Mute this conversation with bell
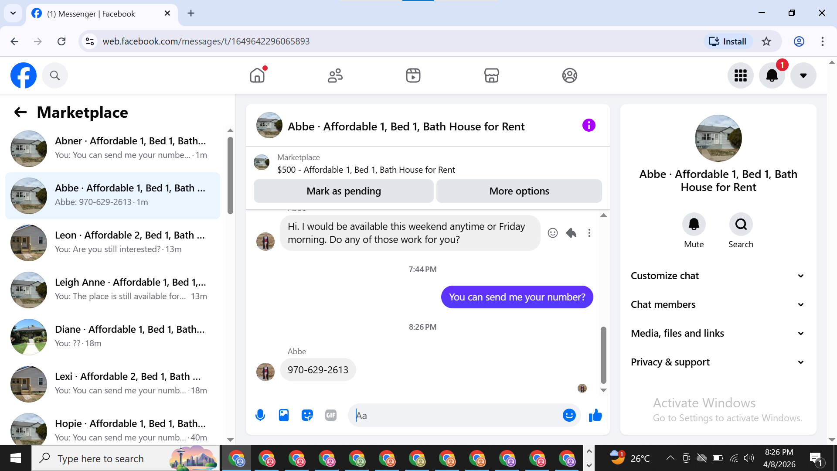837x471 pixels. 694,225
